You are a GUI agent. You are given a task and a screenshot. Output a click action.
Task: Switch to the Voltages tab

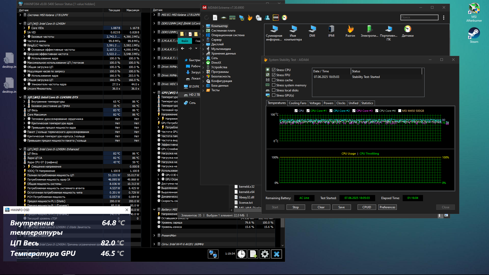pos(315,103)
